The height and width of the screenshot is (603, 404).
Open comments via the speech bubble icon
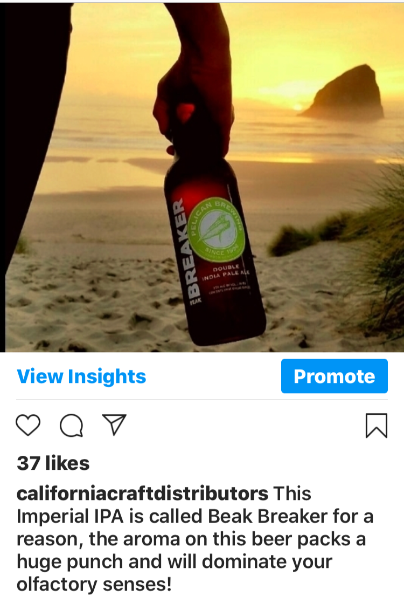(x=72, y=426)
